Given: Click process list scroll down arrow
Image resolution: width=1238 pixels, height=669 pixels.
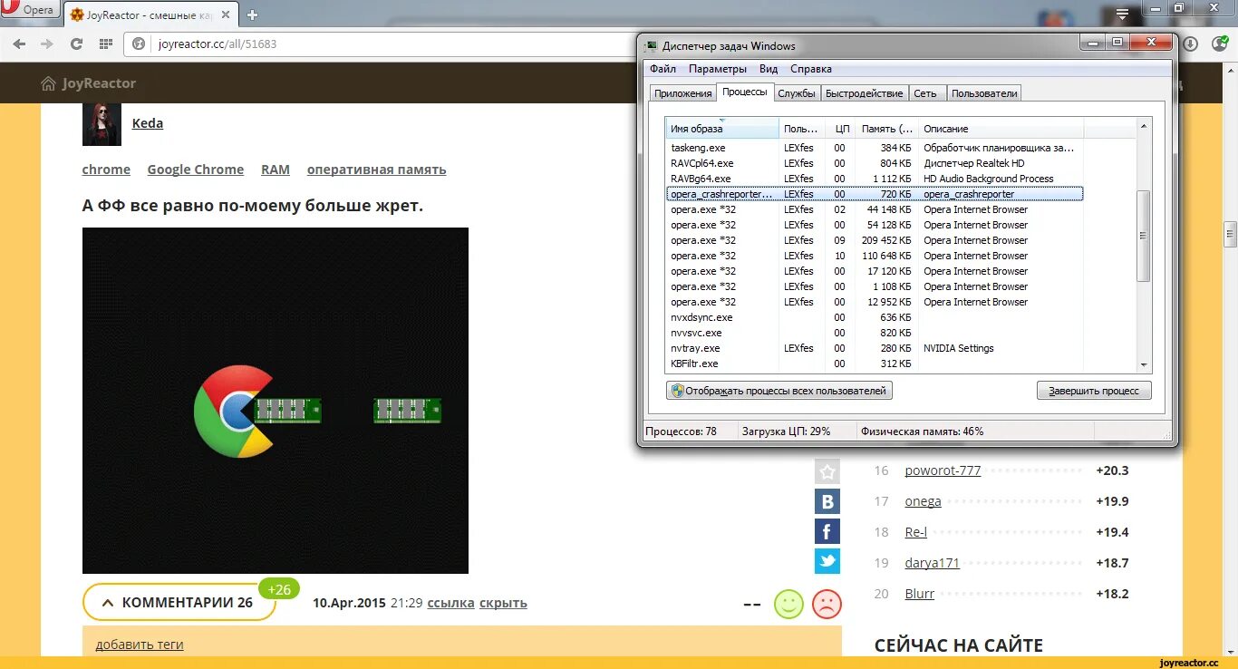Looking at the screenshot, I should (x=1143, y=364).
